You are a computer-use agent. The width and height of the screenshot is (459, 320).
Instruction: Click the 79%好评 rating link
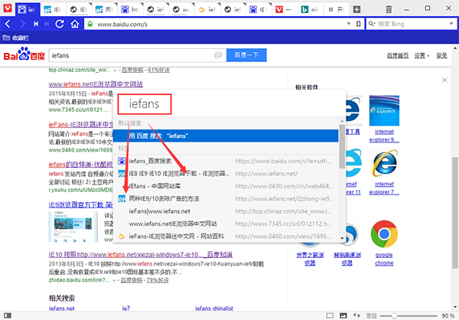click(x=158, y=280)
